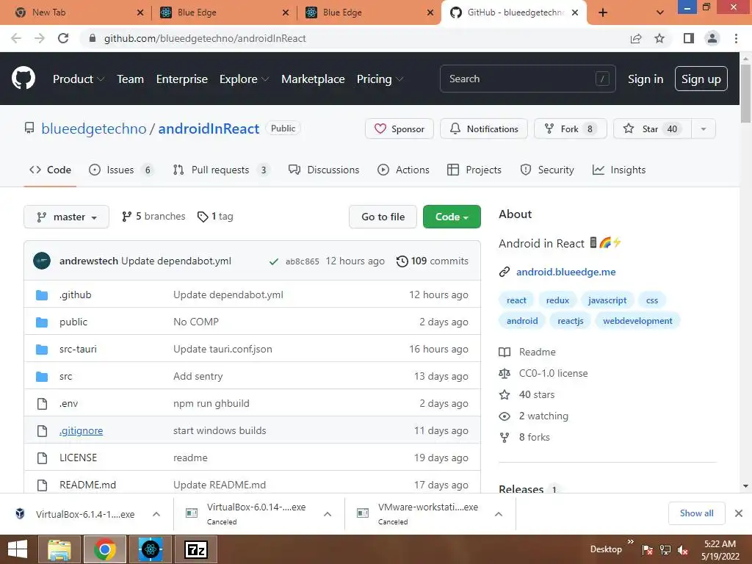Open Chrome three-dot menu
Screen dimensions: 752x564
[736, 38]
